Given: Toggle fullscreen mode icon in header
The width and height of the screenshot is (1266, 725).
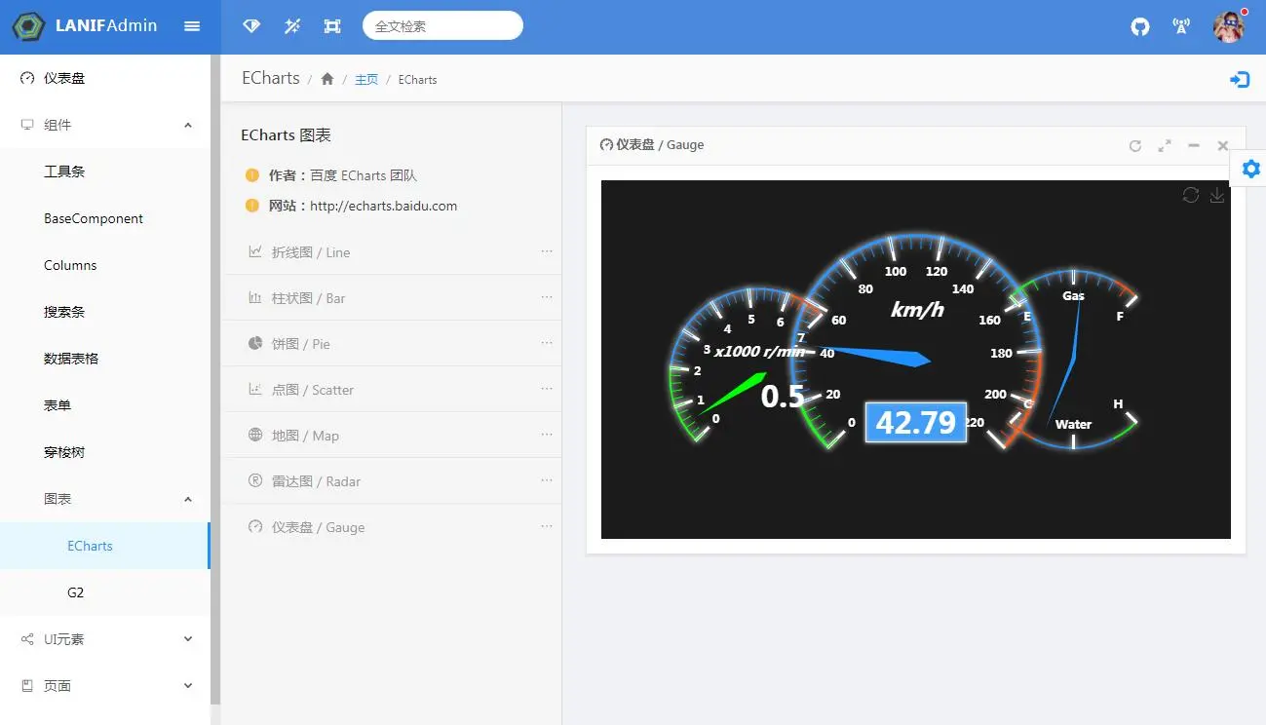Looking at the screenshot, I should pyautogui.click(x=332, y=26).
